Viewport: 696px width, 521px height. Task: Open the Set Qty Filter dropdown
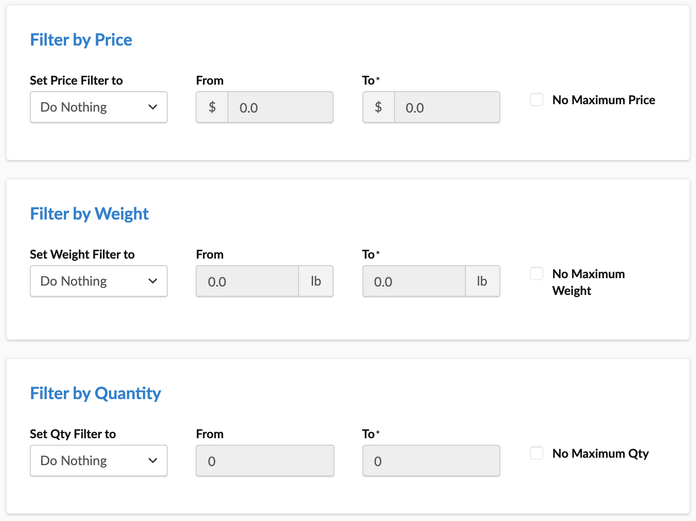[98, 461]
